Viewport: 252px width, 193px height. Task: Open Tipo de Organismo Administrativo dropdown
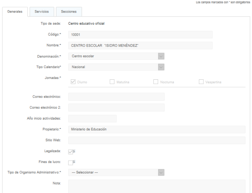[161, 172]
